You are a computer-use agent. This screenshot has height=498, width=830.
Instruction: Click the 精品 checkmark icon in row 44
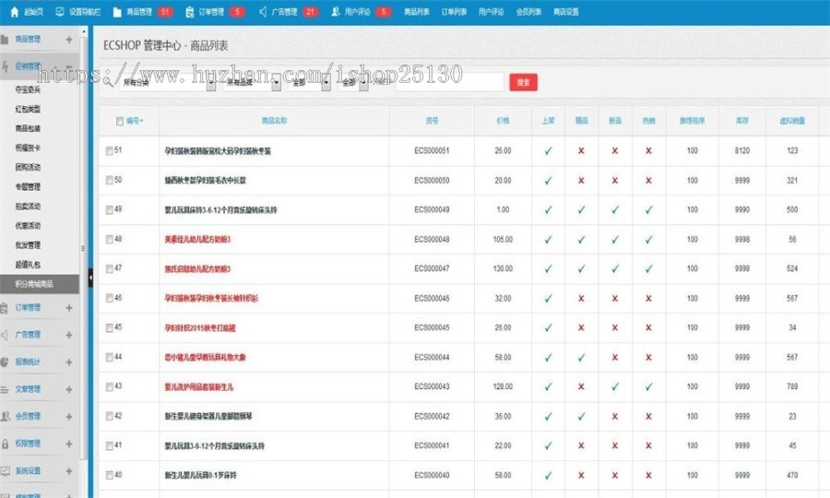pyautogui.click(x=581, y=357)
